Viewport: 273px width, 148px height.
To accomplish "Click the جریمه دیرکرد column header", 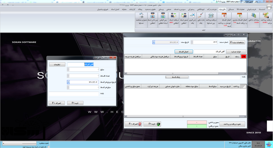I will tap(150, 86).
